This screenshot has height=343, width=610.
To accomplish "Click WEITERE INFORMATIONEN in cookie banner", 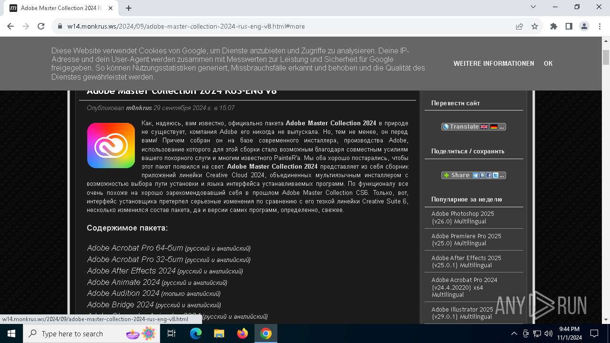I will point(494,63).
